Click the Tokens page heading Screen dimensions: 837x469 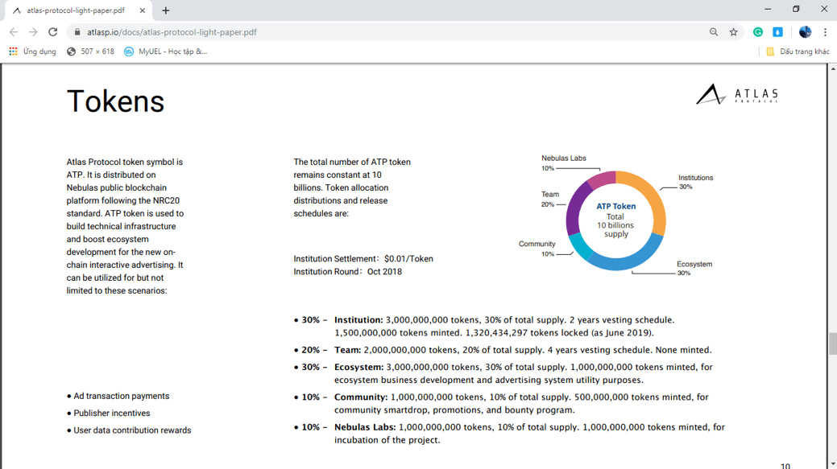click(x=115, y=101)
